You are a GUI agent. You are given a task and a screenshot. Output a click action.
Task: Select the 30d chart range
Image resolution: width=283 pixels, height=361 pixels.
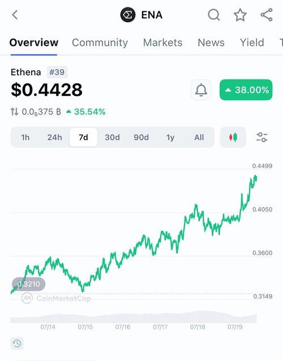point(112,138)
